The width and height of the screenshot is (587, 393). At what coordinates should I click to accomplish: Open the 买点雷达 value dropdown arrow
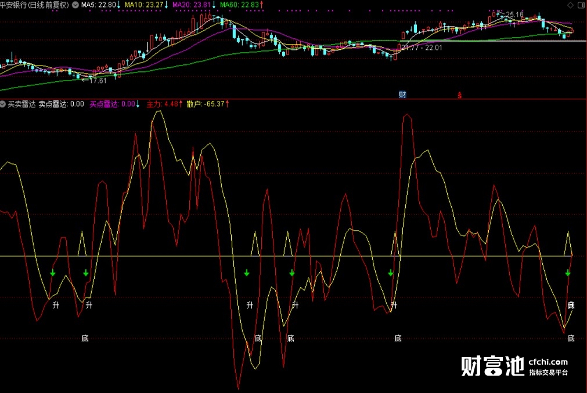point(136,104)
